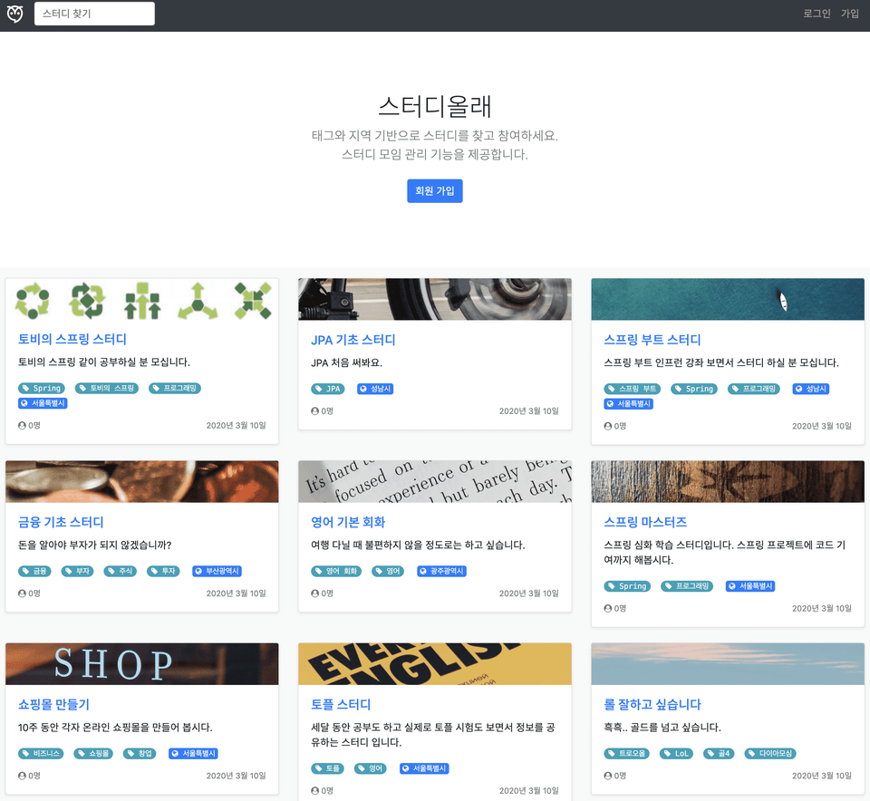870x801 pixels.
Task: Select the 비즈니스 tag badge
Action: tap(41, 753)
